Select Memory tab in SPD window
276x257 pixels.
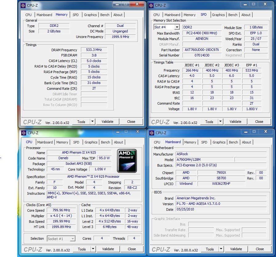190,15
